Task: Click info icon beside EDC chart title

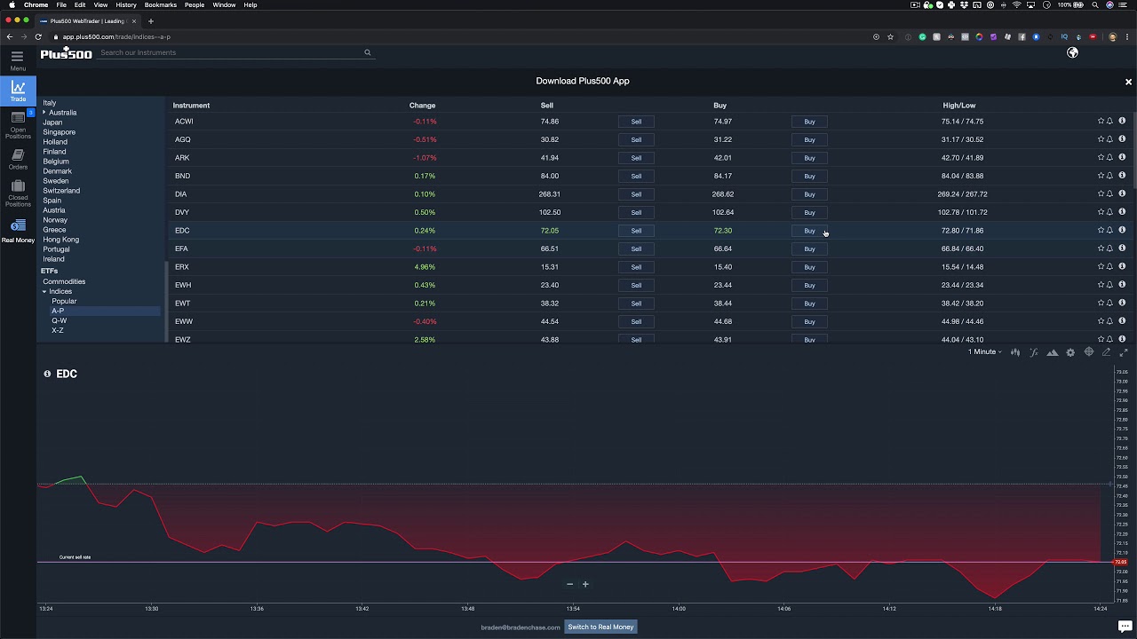Action: (x=47, y=374)
